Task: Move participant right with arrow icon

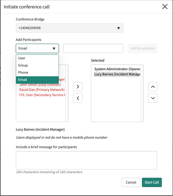Action: 78,87
